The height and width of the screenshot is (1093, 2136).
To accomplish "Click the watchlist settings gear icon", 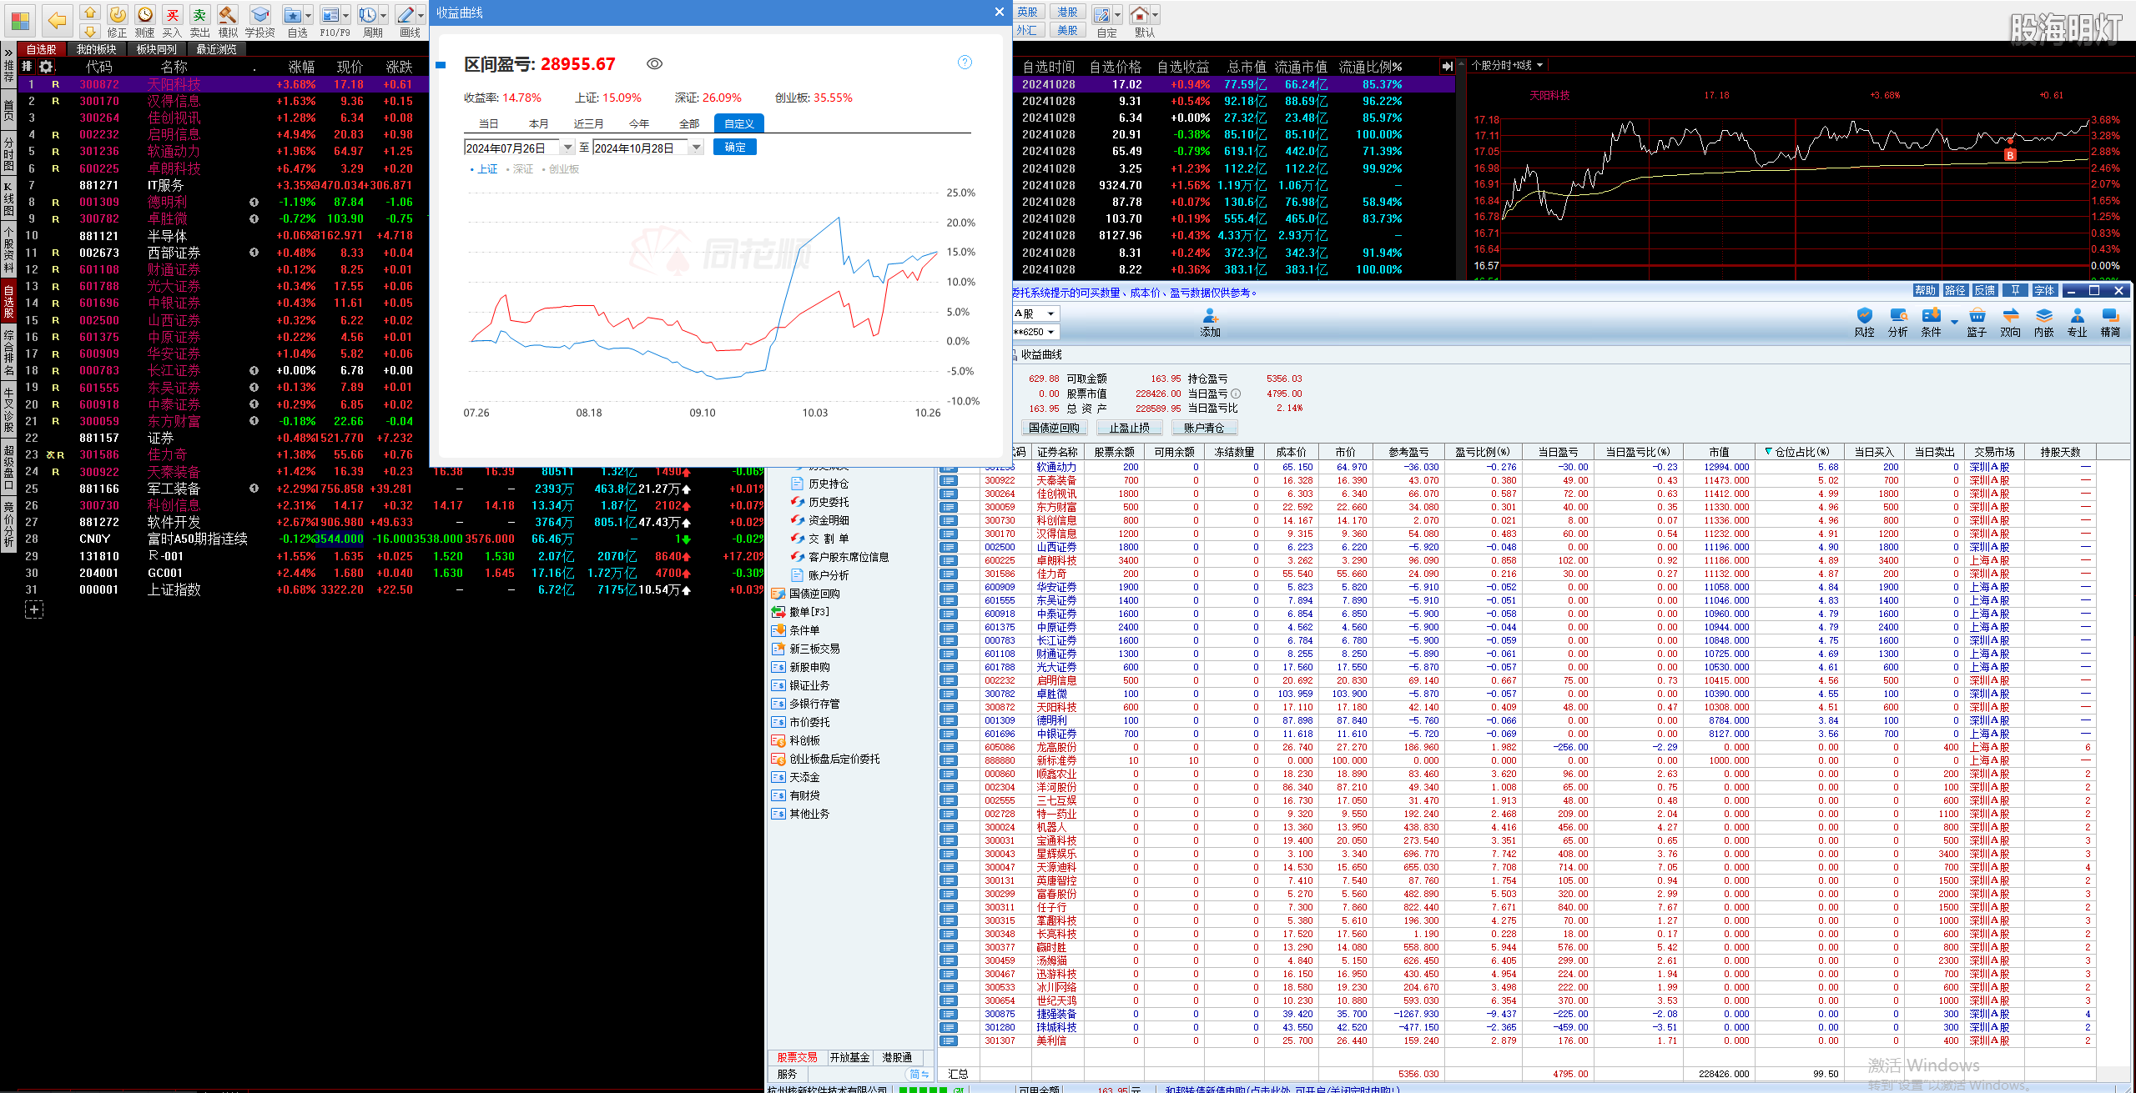I will [46, 67].
